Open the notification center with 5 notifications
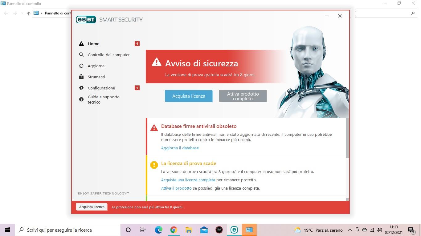 click(411, 230)
